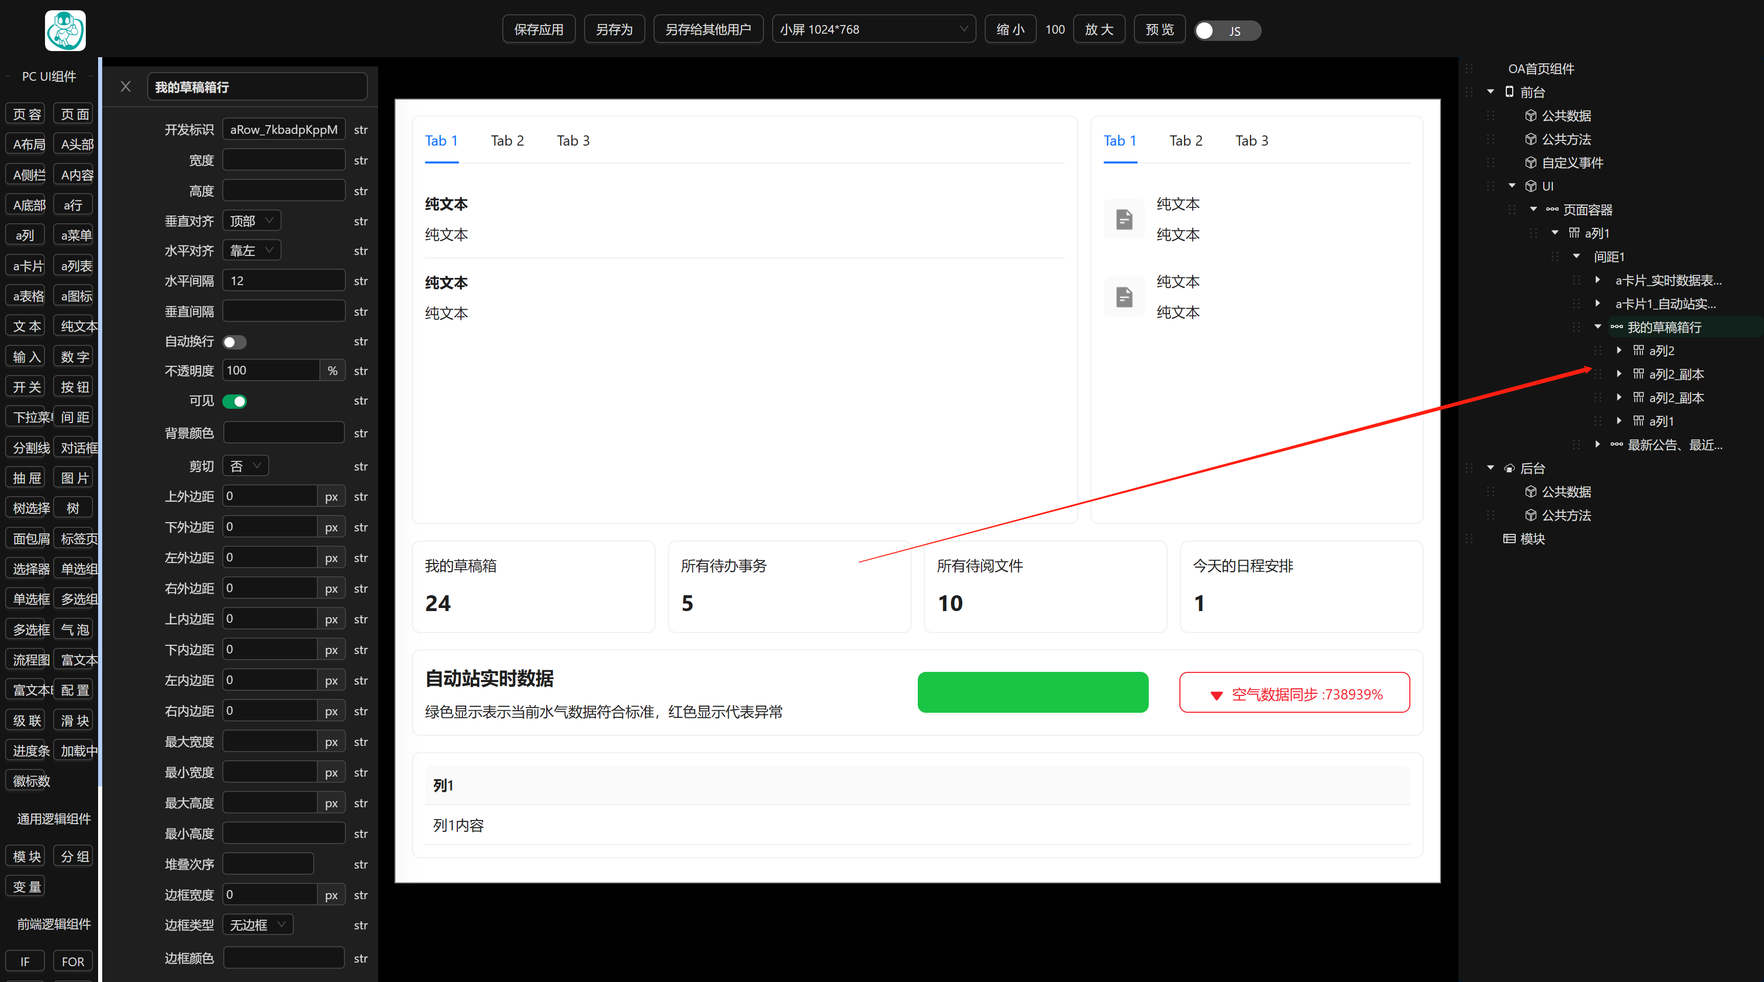Click the robot app logo
Viewport: 1764px width, 982px height.
(x=65, y=30)
